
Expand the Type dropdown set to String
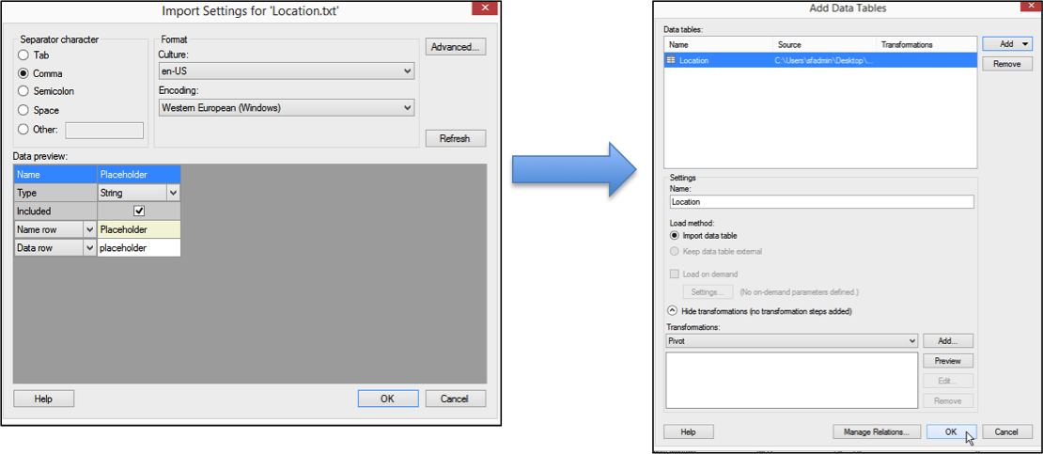pos(172,193)
